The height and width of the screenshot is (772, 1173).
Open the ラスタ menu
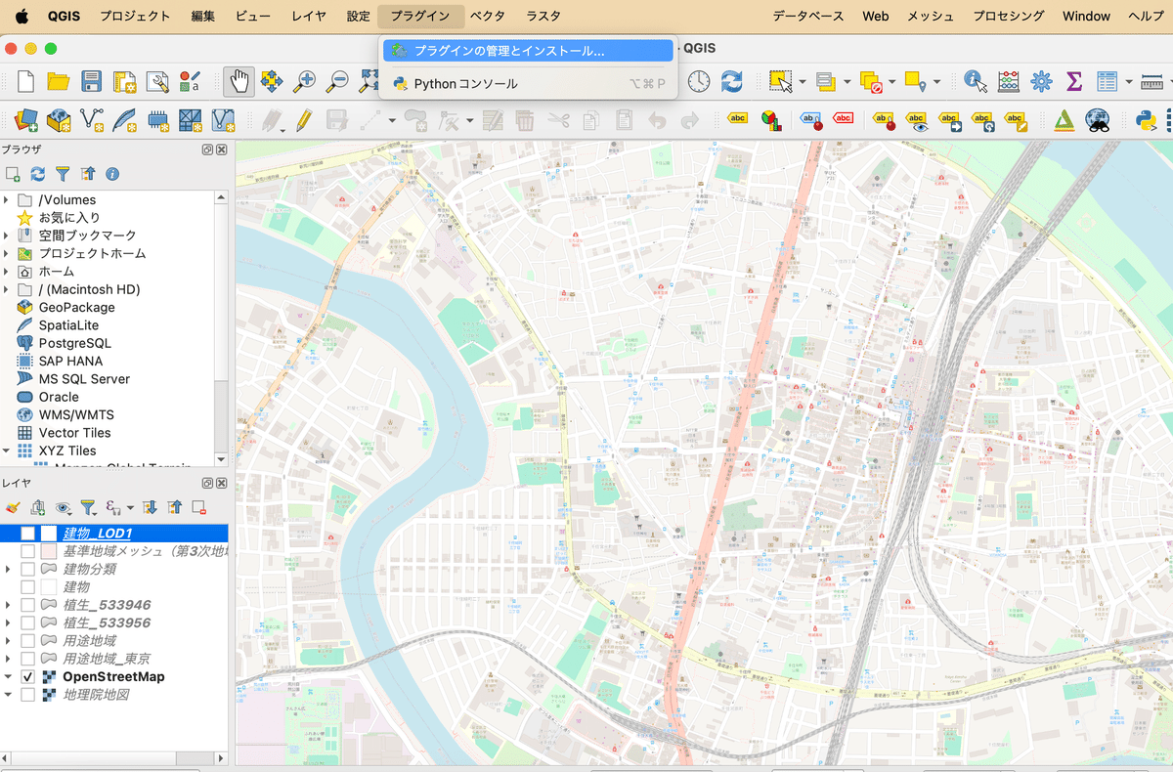point(543,16)
